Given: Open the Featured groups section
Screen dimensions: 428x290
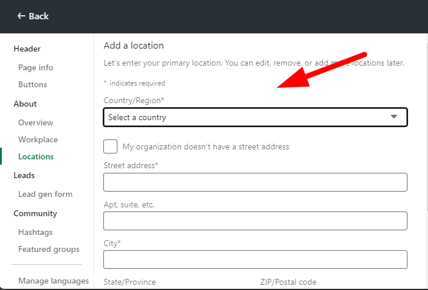Looking at the screenshot, I should 49,249.
